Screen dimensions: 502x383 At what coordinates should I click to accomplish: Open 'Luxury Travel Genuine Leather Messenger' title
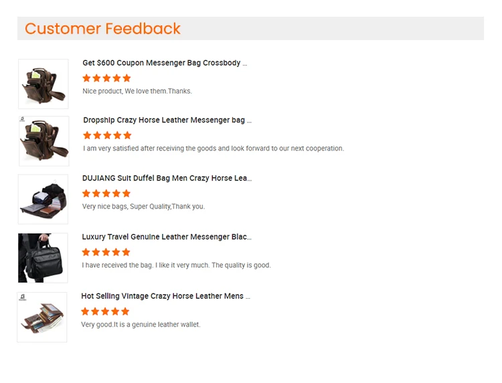[167, 237]
